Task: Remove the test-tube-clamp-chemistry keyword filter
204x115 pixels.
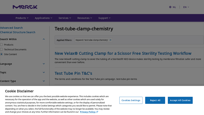Action: [110, 40]
